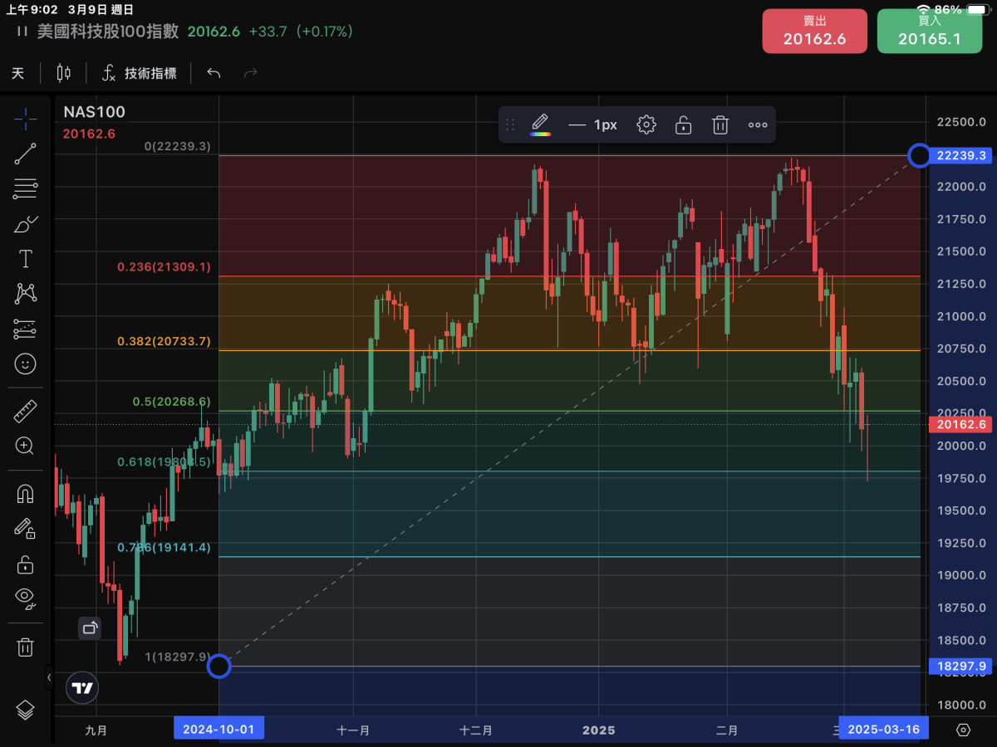Open Fibonacci drawing settings gear

(x=646, y=124)
